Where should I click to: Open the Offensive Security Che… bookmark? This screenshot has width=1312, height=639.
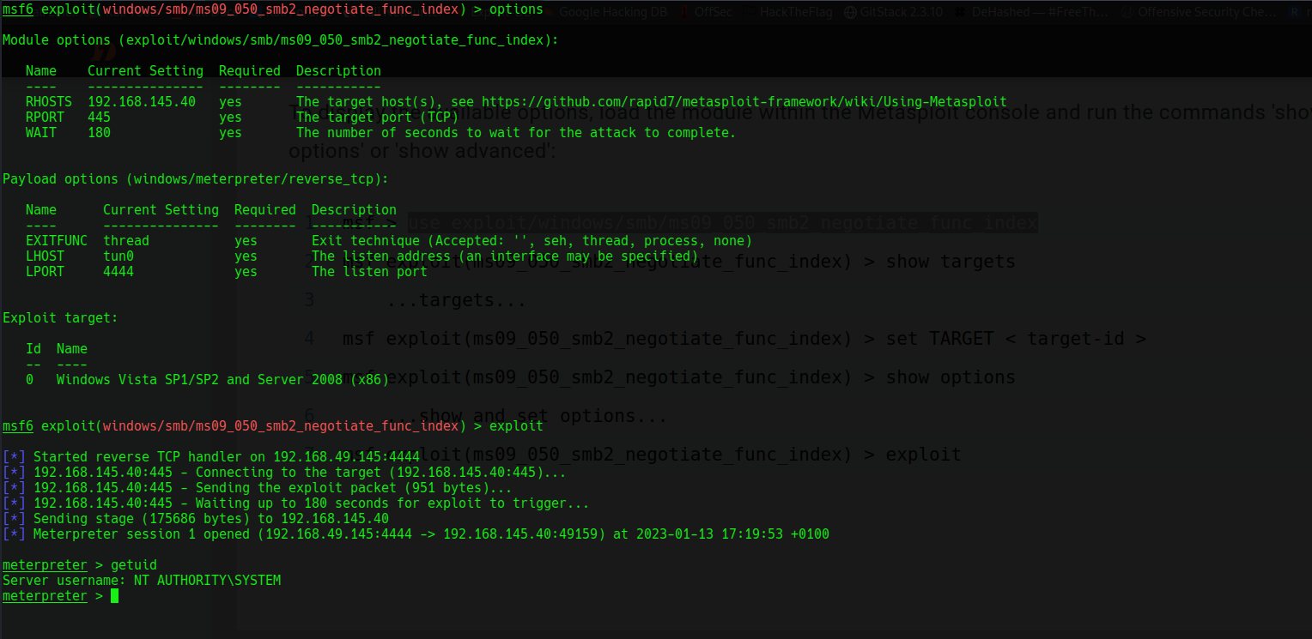coord(1199,12)
